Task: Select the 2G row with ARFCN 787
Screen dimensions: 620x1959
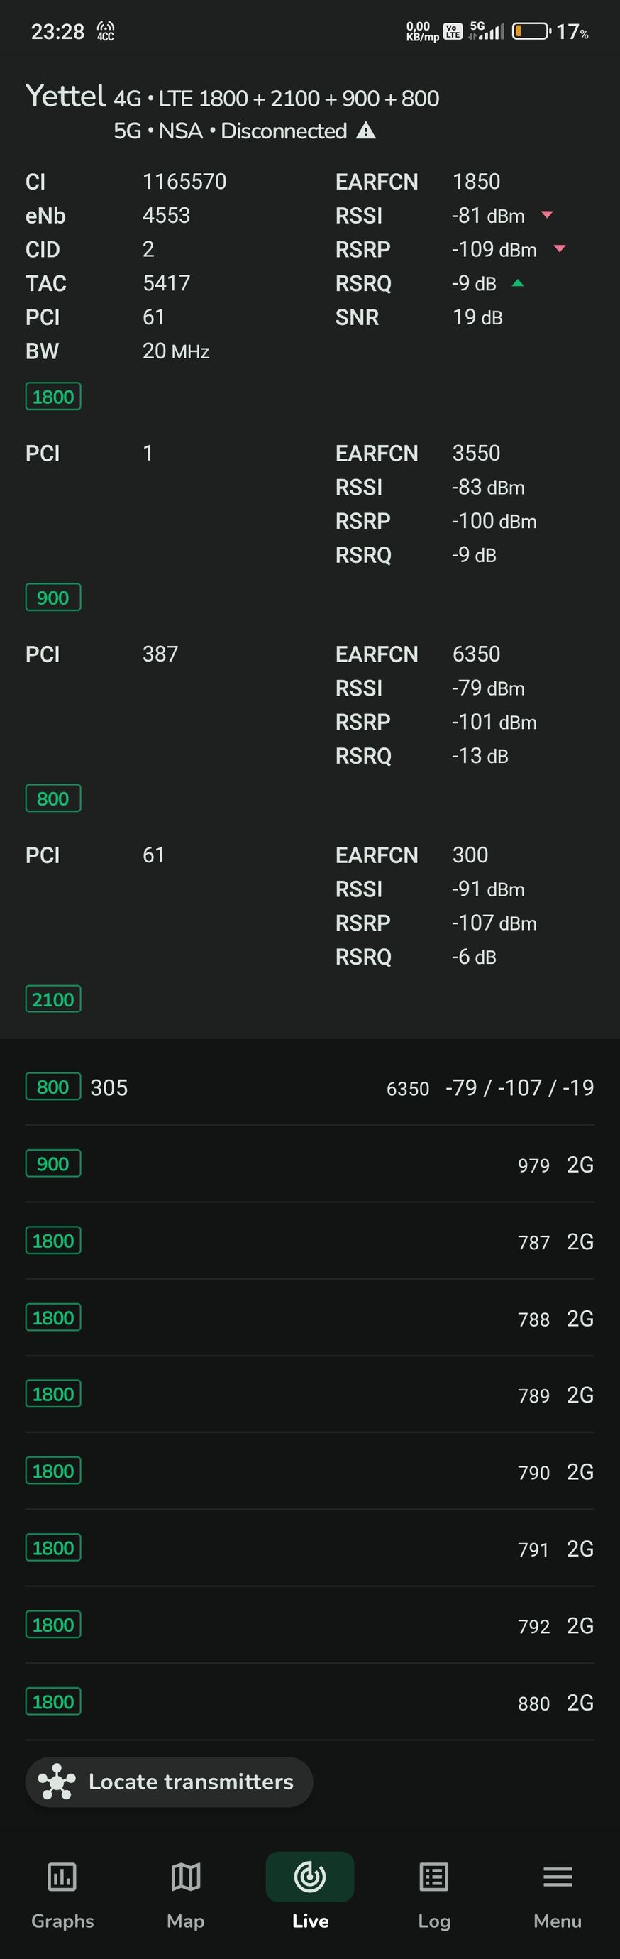Action: (309, 1241)
